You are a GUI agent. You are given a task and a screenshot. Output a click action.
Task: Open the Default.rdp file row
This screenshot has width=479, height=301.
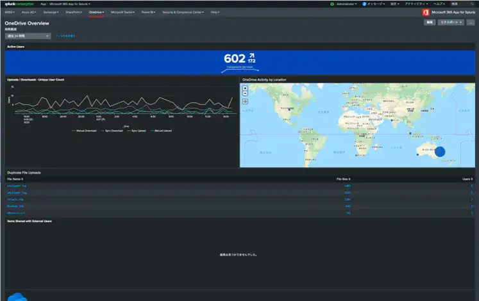click(x=240, y=199)
